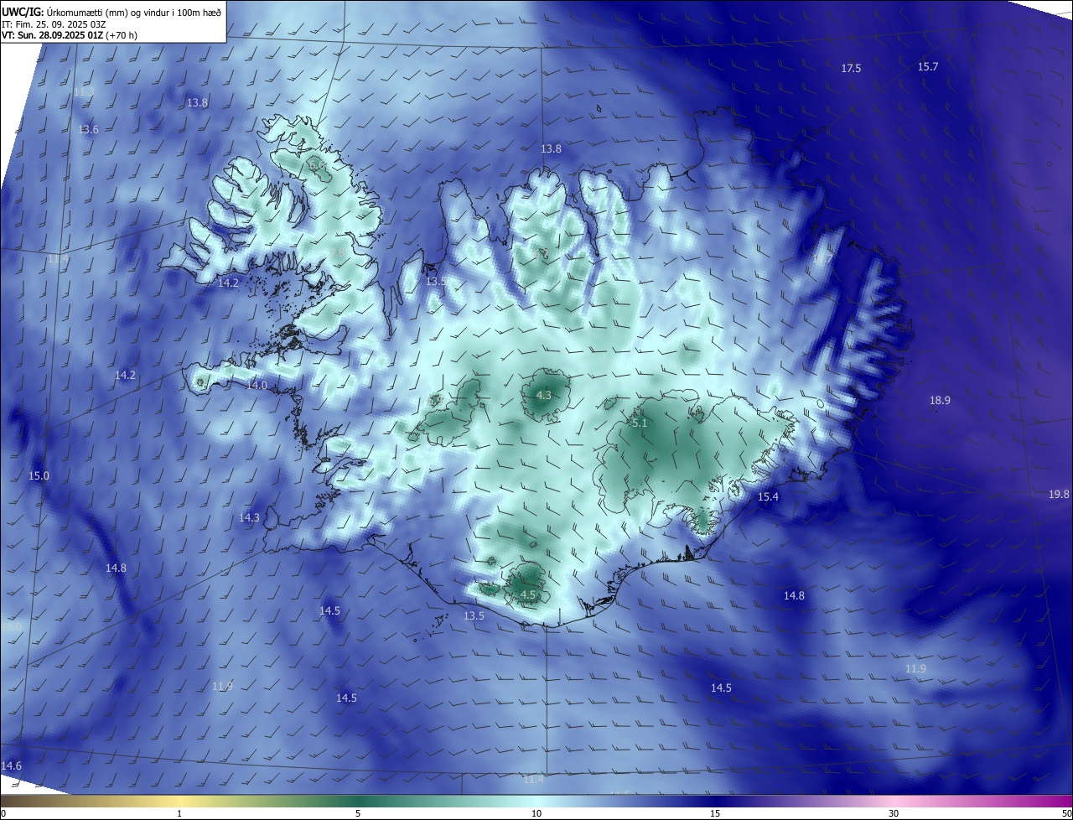Image resolution: width=1073 pixels, height=820 pixels.
Task: Click the 19.8 value label
Action: pyautogui.click(x=1059, y=495)
